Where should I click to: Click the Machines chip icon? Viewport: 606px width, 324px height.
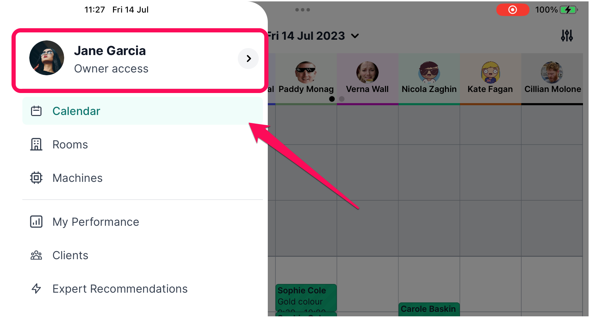tap(36, 178)
